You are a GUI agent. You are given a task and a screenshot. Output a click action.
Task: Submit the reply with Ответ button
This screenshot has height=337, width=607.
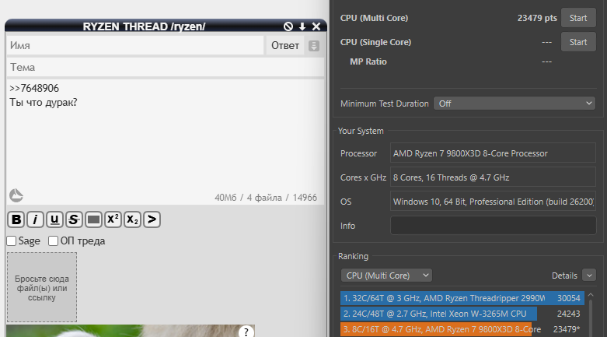[x=285, y=46]
